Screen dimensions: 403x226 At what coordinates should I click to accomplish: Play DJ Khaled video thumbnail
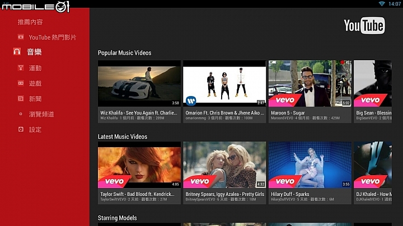[x=373, y=165]
